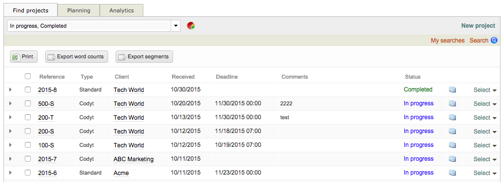Open documents icon for project 100-S
This screenshot has width=504, height=182.
[x=452, y=145]
